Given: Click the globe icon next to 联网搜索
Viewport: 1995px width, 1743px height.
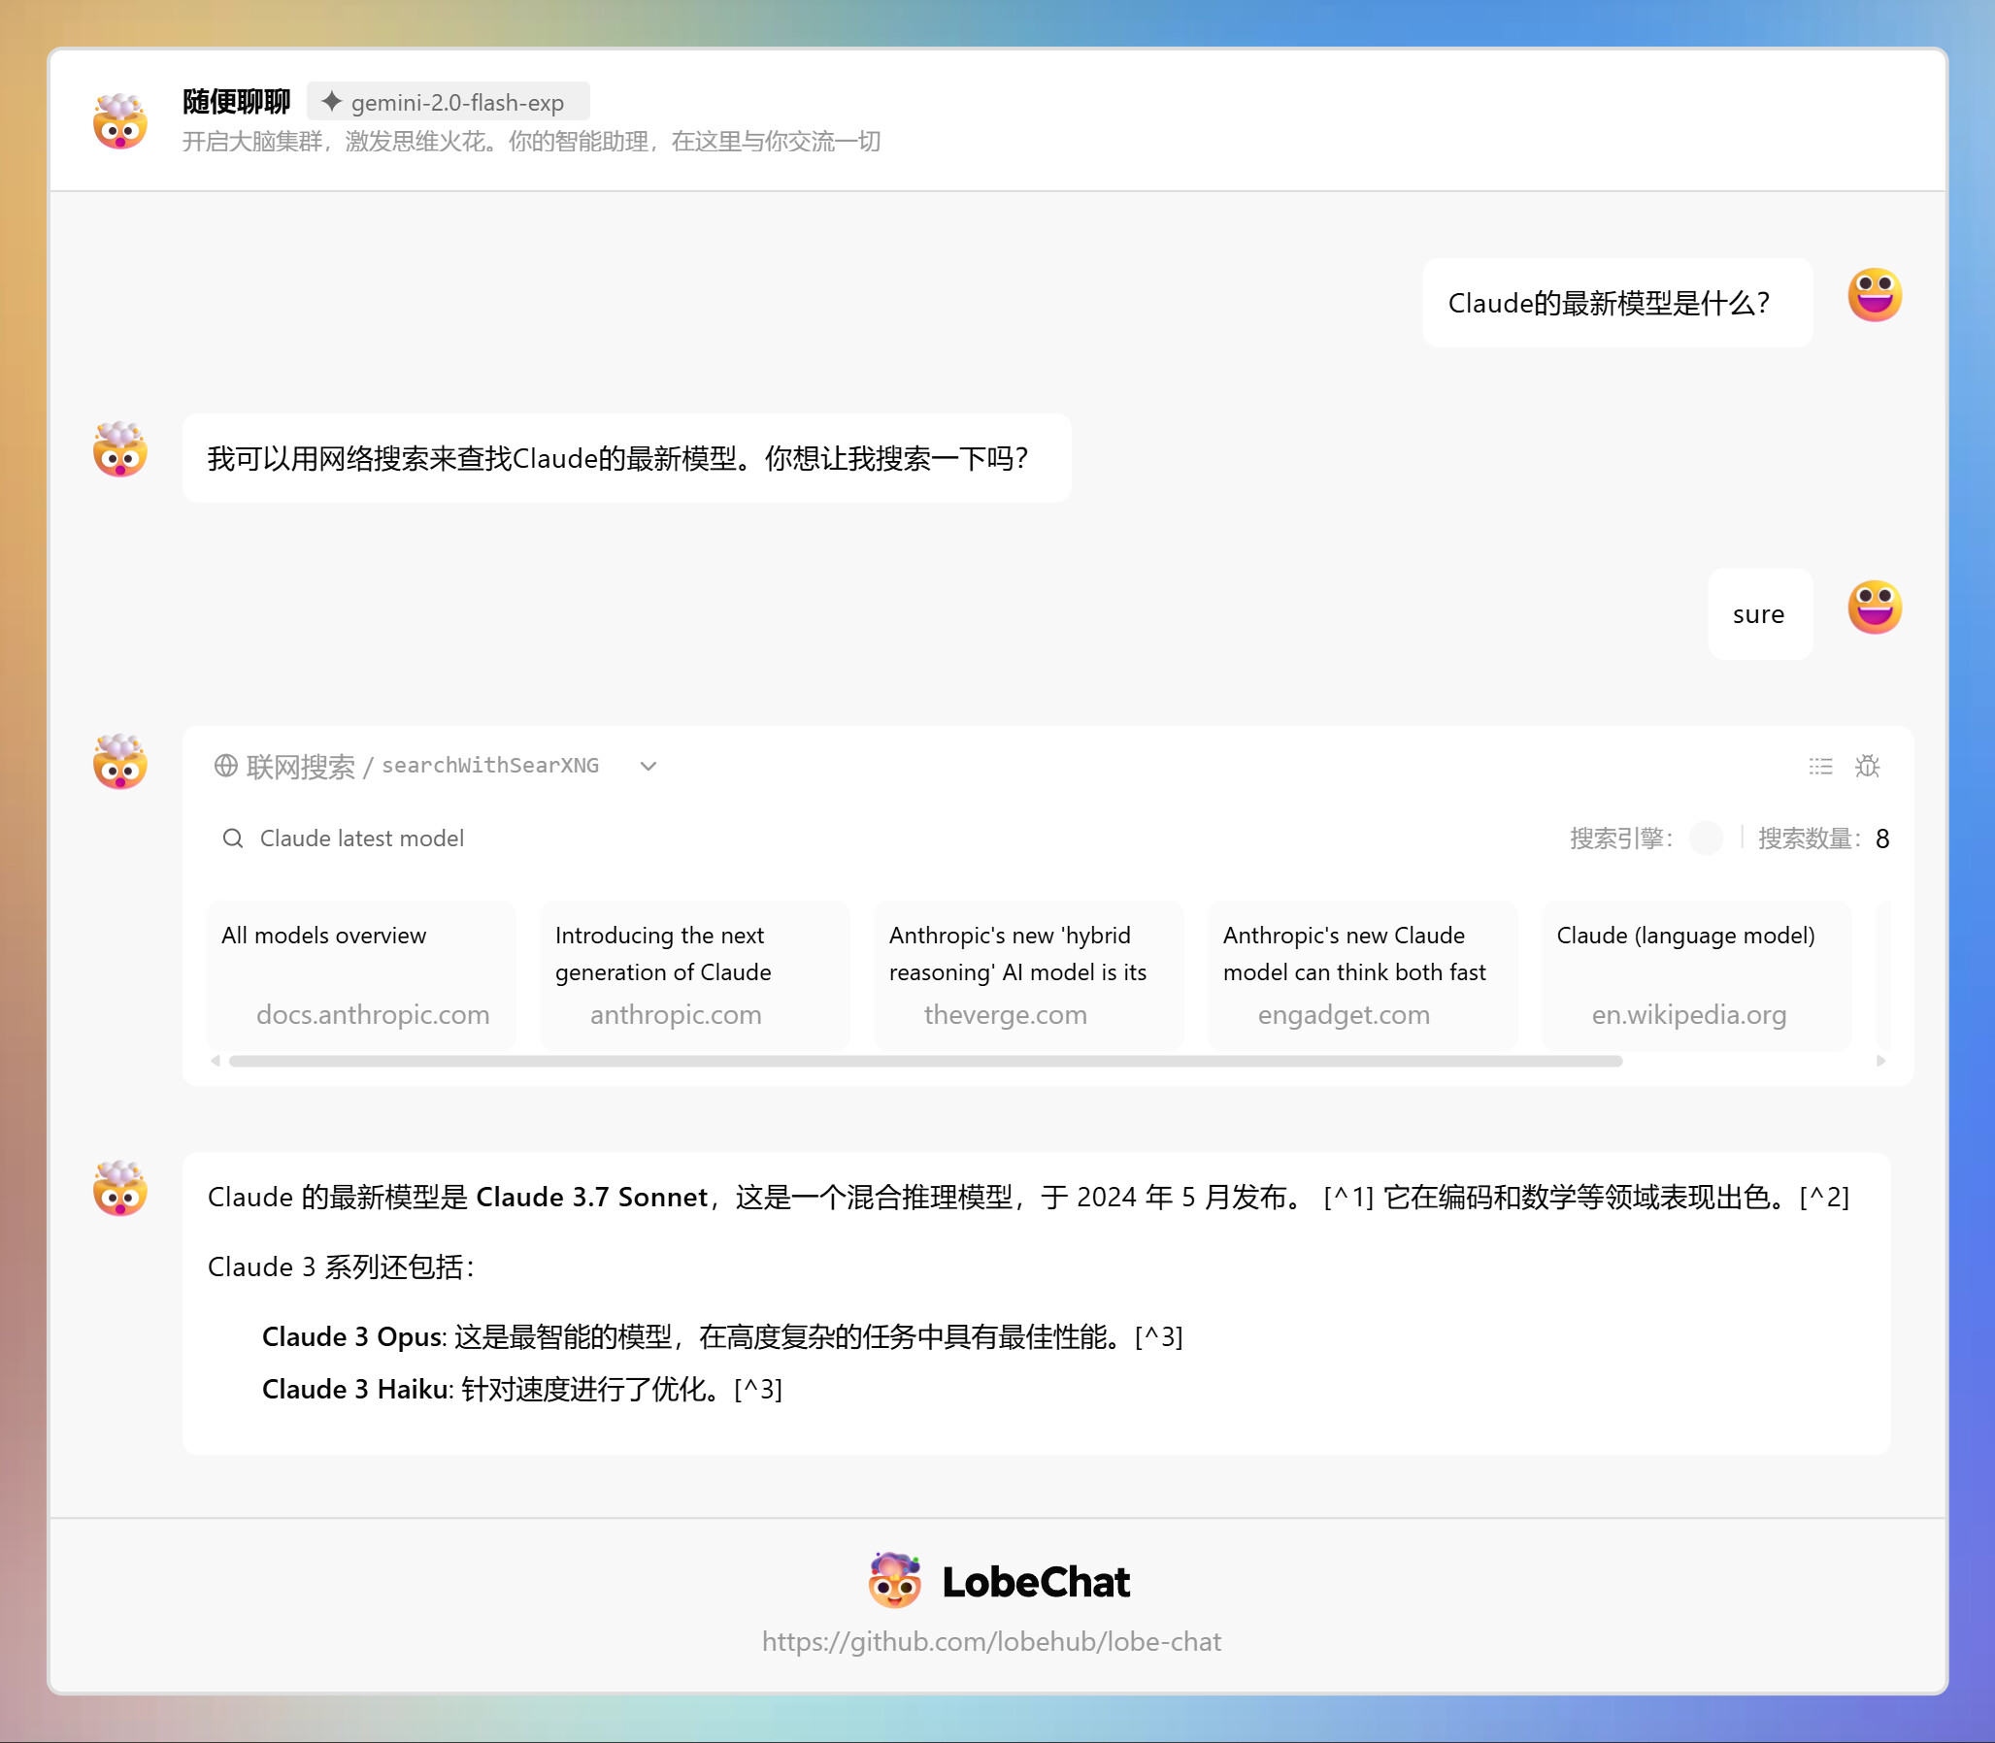Looking at the screenshot, I should click(226, 766).
